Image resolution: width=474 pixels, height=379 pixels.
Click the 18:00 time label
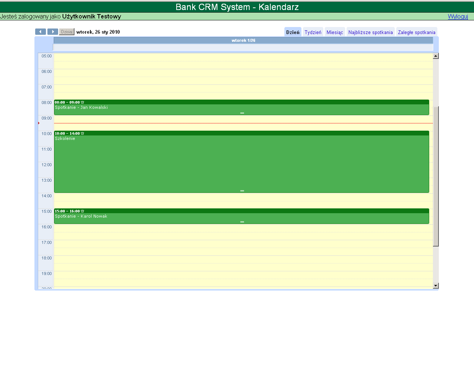tap(47, 258)
